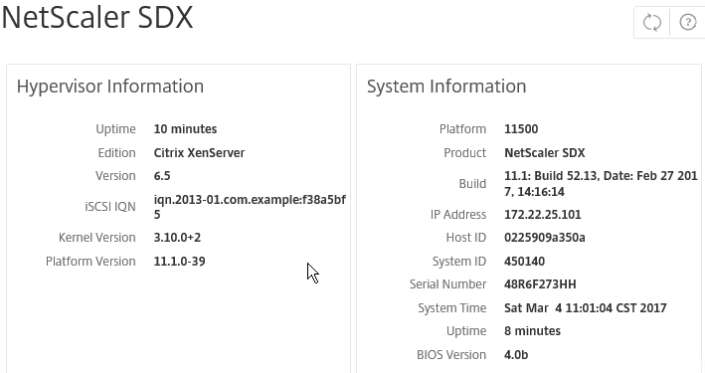Click the System ID value 450140

[x=524, y=262]
